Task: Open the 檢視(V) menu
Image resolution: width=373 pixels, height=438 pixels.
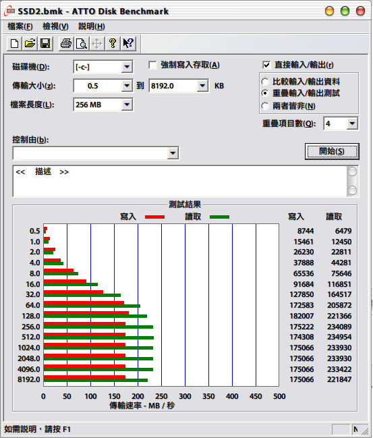Action: pyautogui.click(x=55, y=26)
